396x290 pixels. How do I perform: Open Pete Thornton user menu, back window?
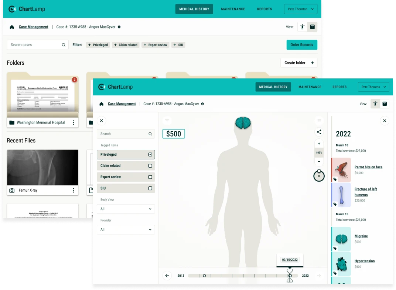[x=301, y=9]
